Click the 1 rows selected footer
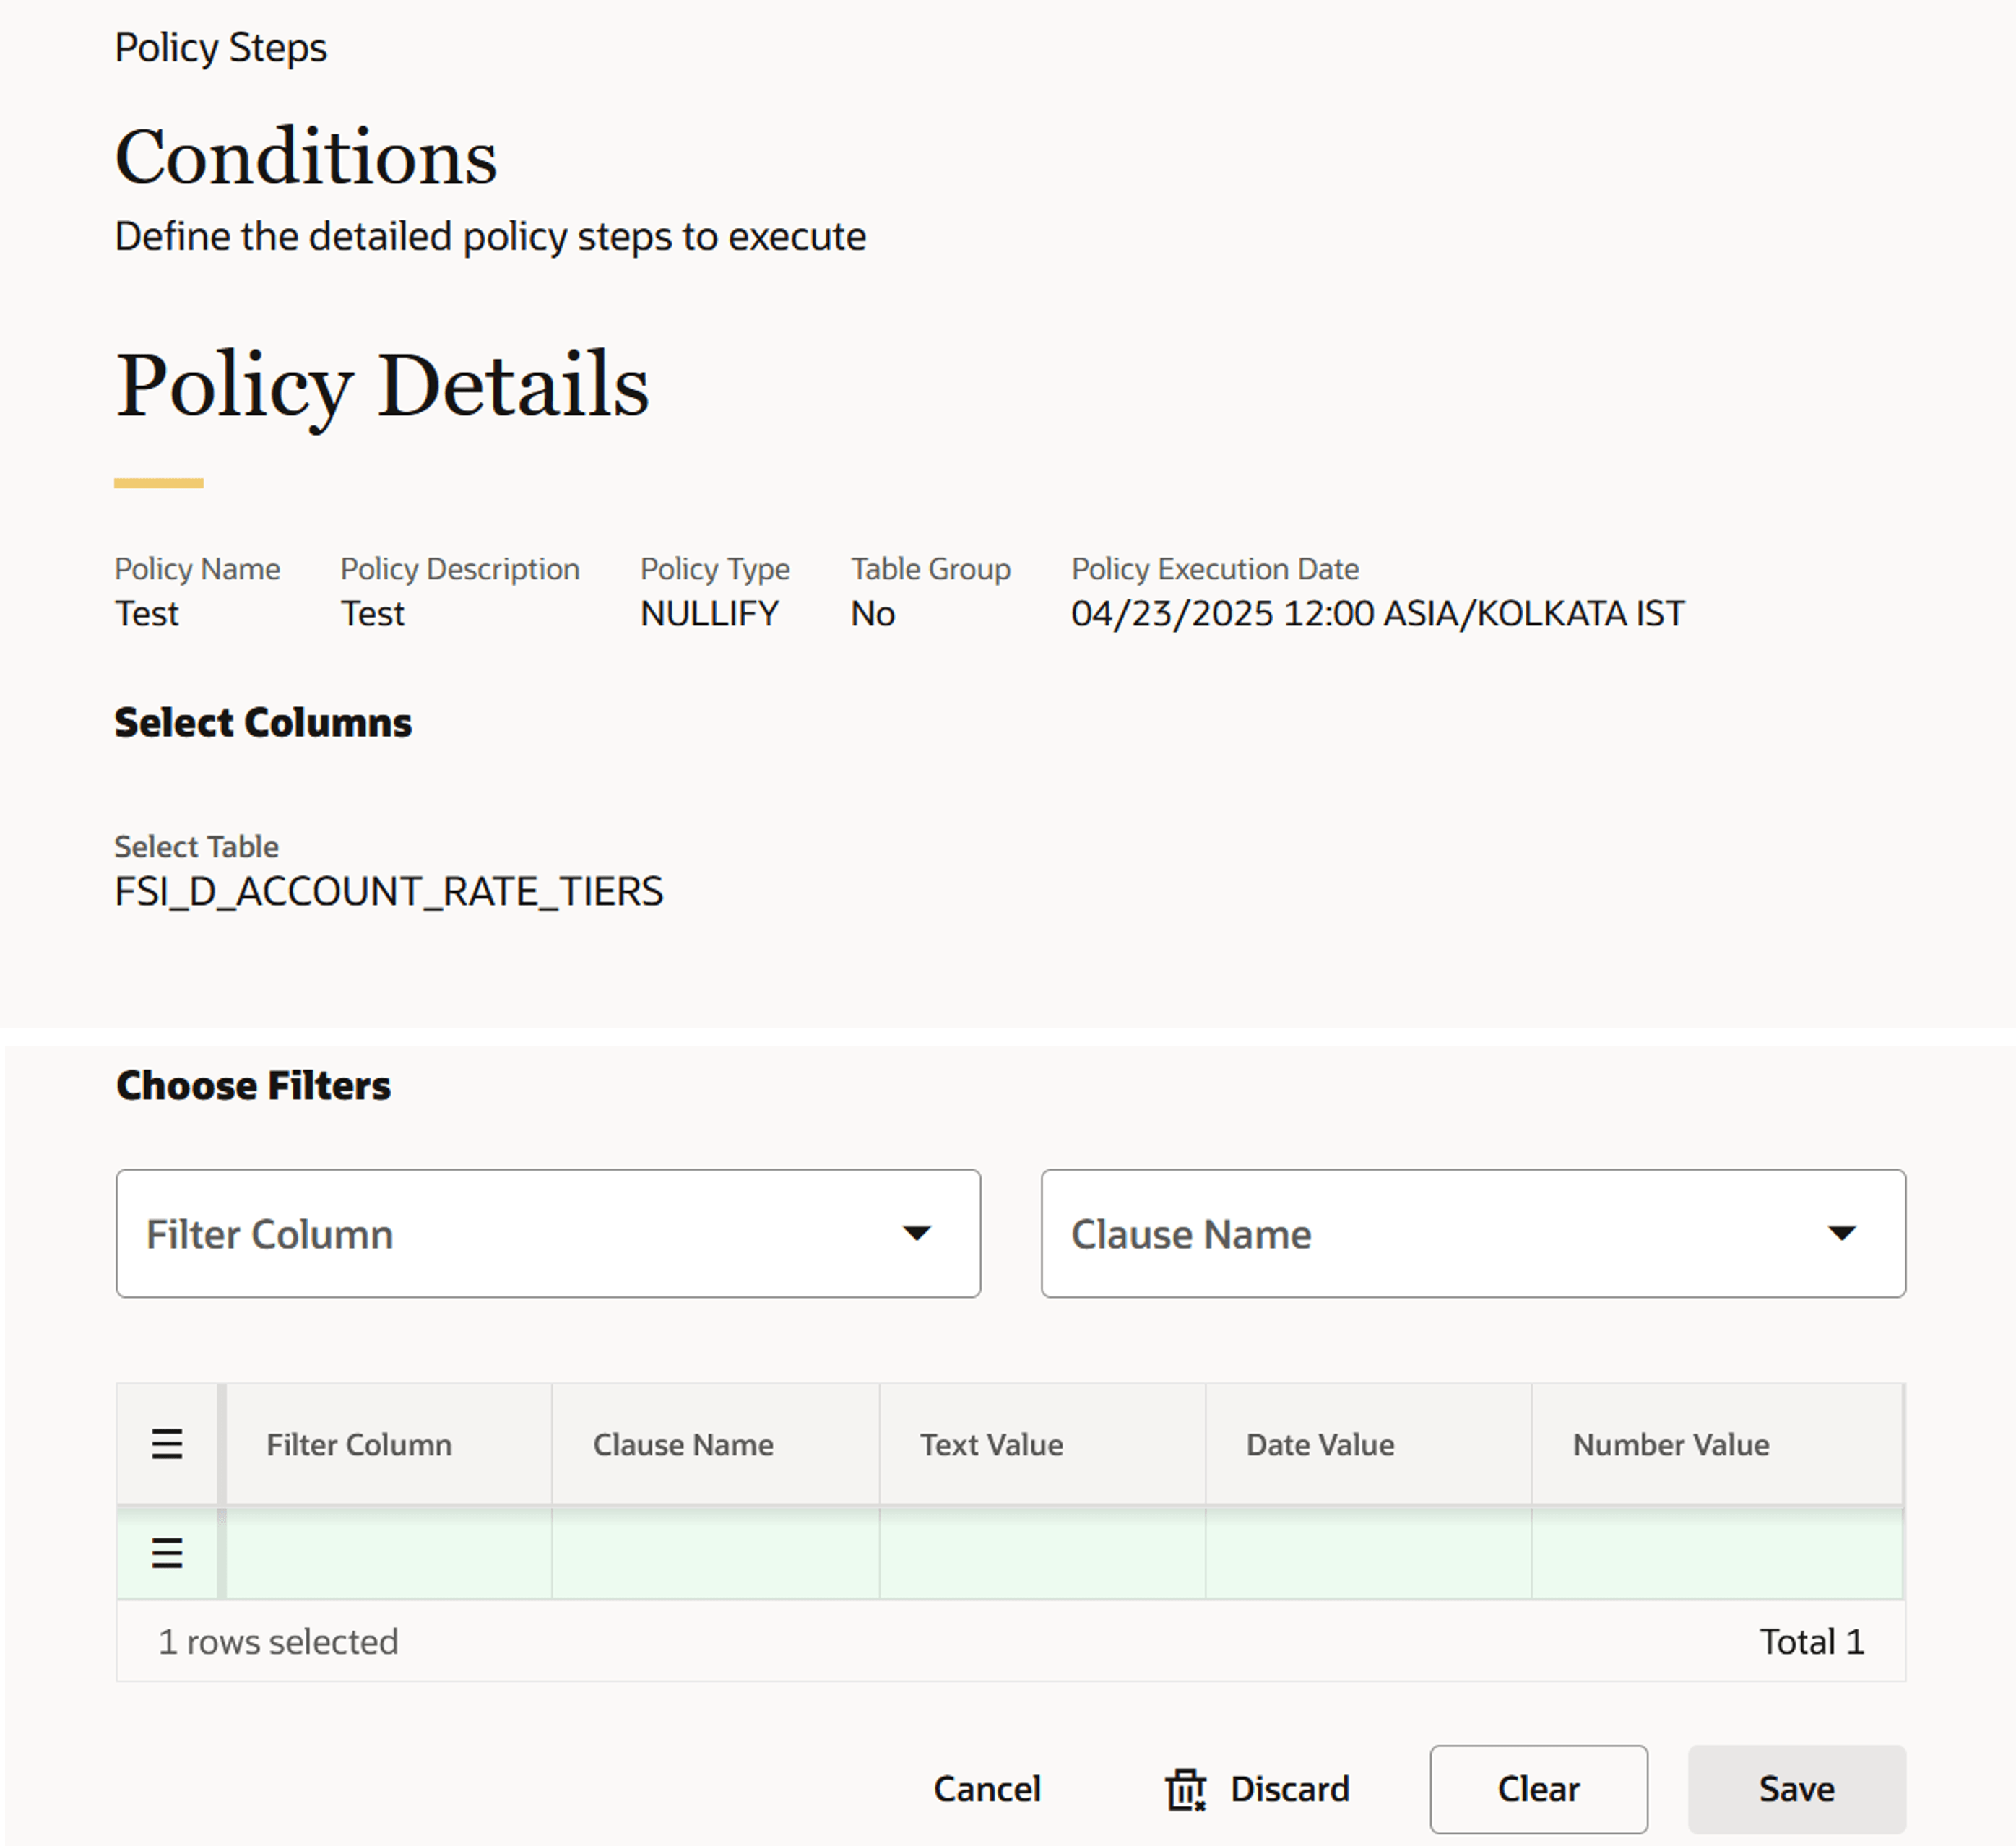Screen dimensions: 2016x1846 click(x=279, y=1641)
